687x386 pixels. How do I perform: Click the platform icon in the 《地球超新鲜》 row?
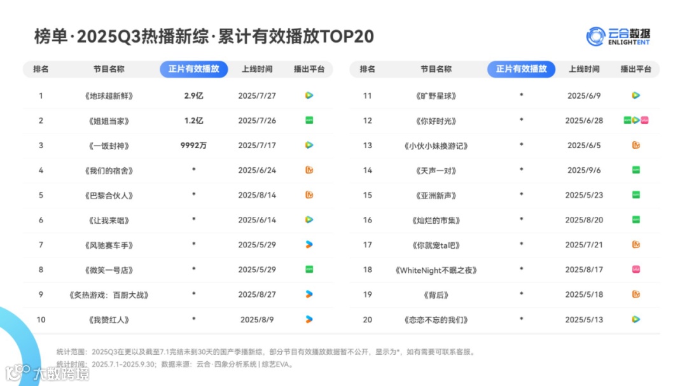coord(309,95)
